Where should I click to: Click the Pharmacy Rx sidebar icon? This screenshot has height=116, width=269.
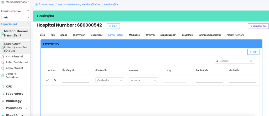coord(3,108)
